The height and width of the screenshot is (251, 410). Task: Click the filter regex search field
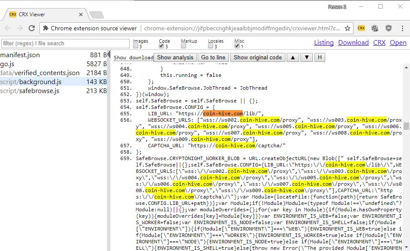pos(64,43)
